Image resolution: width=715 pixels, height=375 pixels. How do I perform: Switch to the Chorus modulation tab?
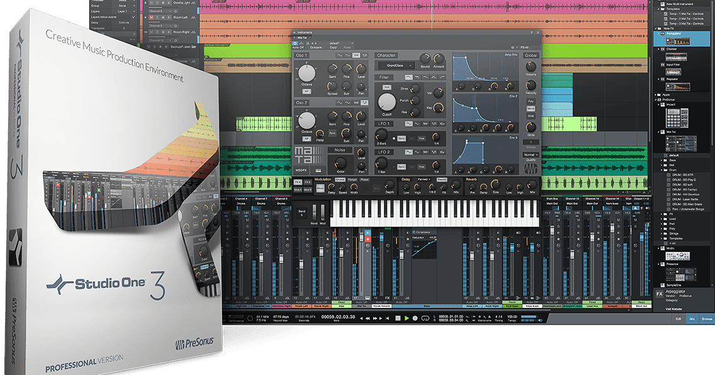(340, 180)
